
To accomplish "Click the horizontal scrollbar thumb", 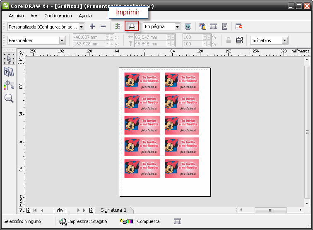I will [271, 210].
